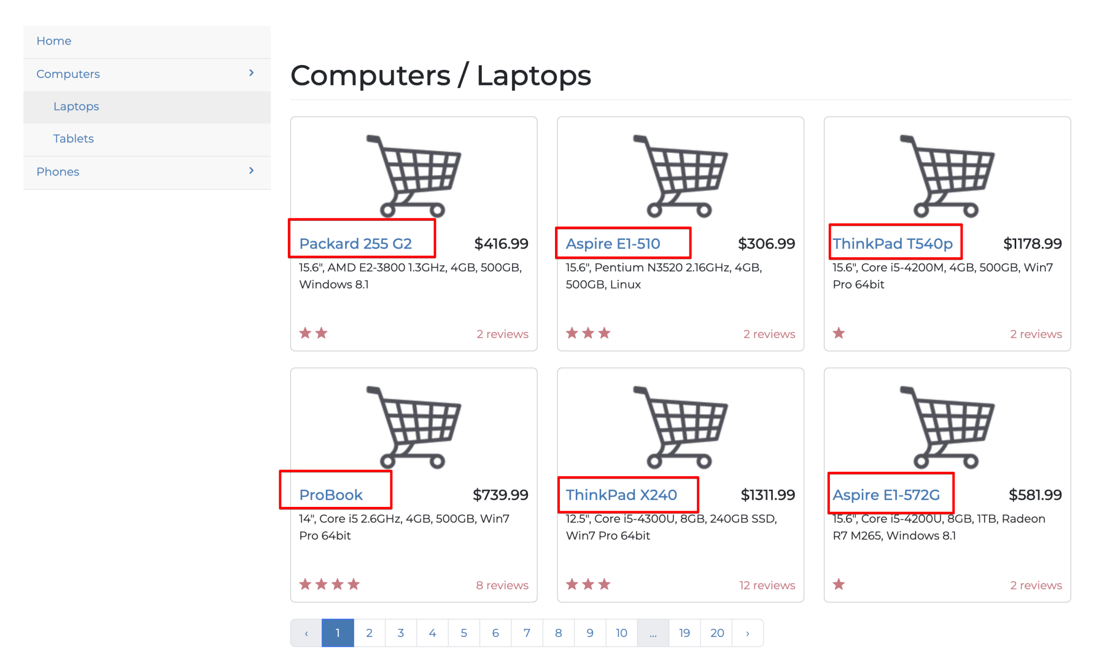Image resolution: width=1110 pixels, height=664 pixels.
Task: Select Home in the sidebar
Action: 53,41
